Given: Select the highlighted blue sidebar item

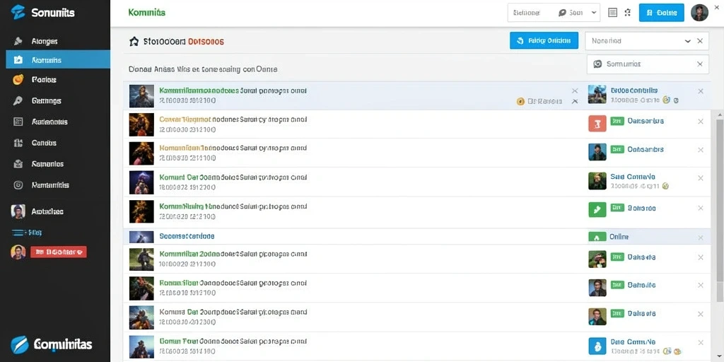Looking at the screenshot, I should (x=58, y=59).
